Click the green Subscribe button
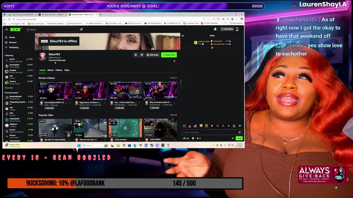353x198 pixels. coord(169,55)
